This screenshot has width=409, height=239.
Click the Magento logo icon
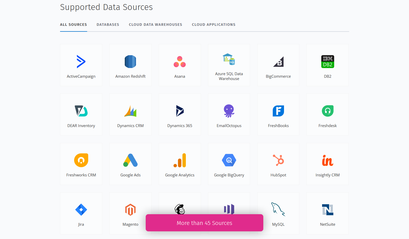tap(130, 210)
